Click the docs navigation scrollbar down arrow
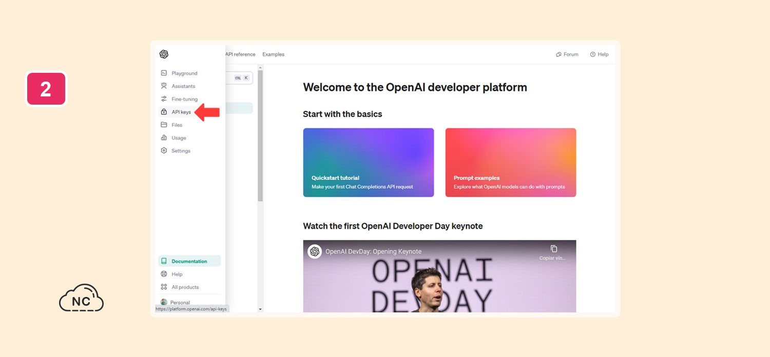The image size is (770, 357). click(x=260, y=309)
